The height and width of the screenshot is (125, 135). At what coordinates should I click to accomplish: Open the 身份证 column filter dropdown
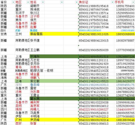point(112,2)
